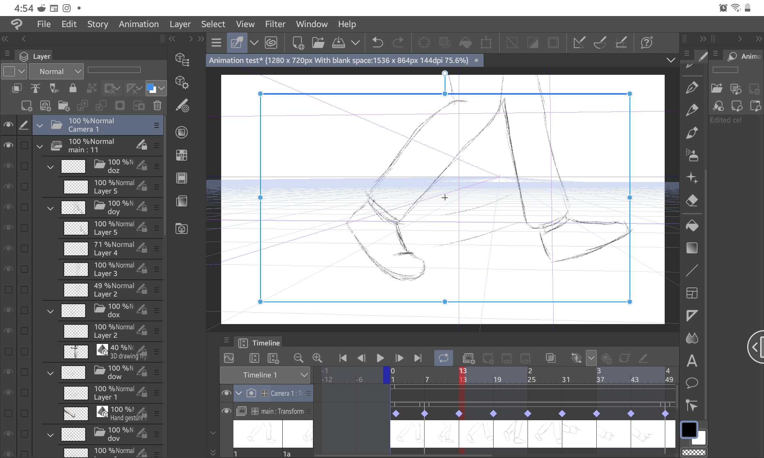Enable loop playback in the timeline
764x458 pixels.
coord(443,358)
